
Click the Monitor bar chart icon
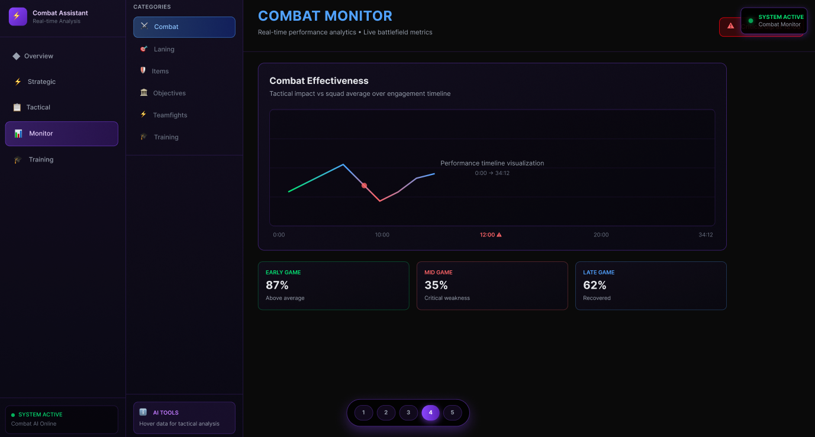[x=18, y=134]
